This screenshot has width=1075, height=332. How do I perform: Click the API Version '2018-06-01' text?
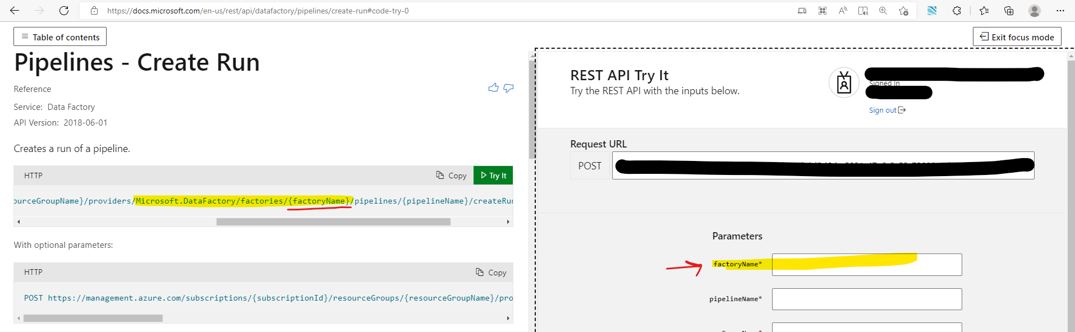point(85,123)
